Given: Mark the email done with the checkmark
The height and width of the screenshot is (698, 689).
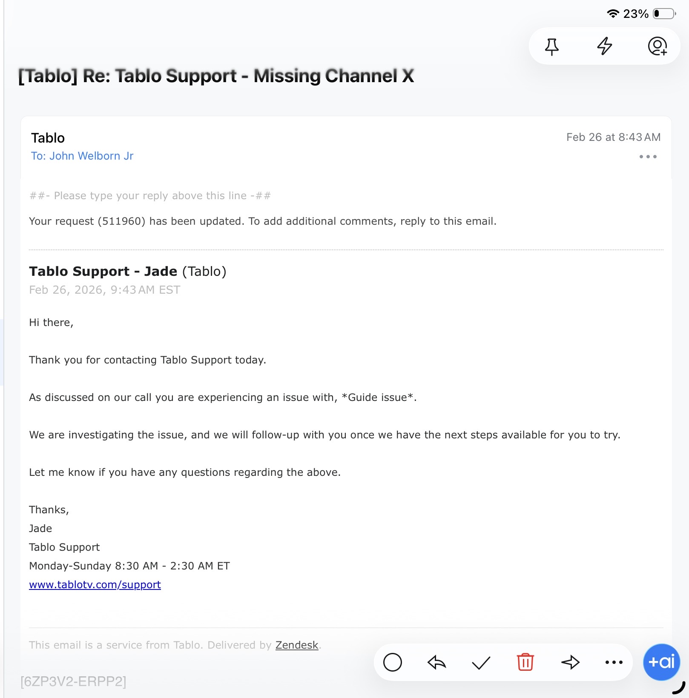Looking at the screenshot, I should click(x=481, y=662).
